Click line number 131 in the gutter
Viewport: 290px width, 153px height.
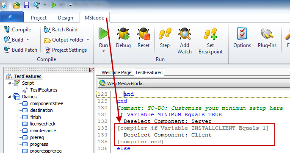pos(102,114)
